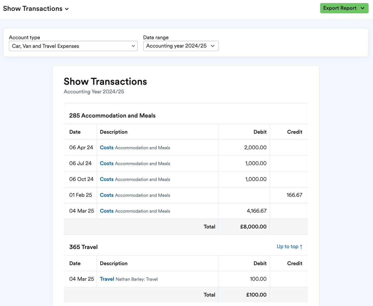Select the £8,000.00 total value
The width and height of the screenshot is (373, 306).
[253, 227]
